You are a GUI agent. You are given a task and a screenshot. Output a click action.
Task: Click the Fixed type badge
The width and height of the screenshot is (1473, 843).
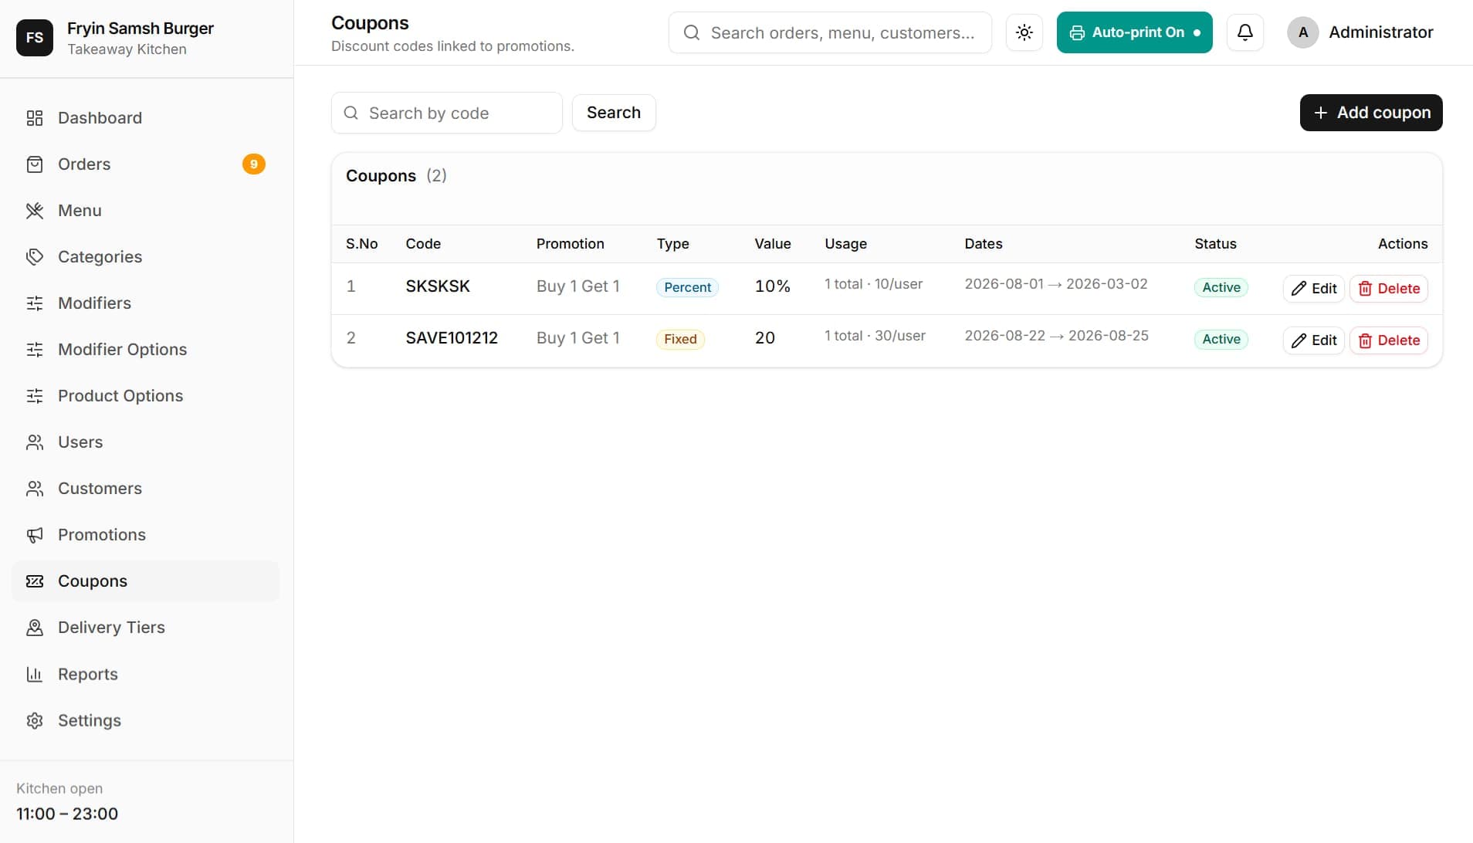pos(680,339)
